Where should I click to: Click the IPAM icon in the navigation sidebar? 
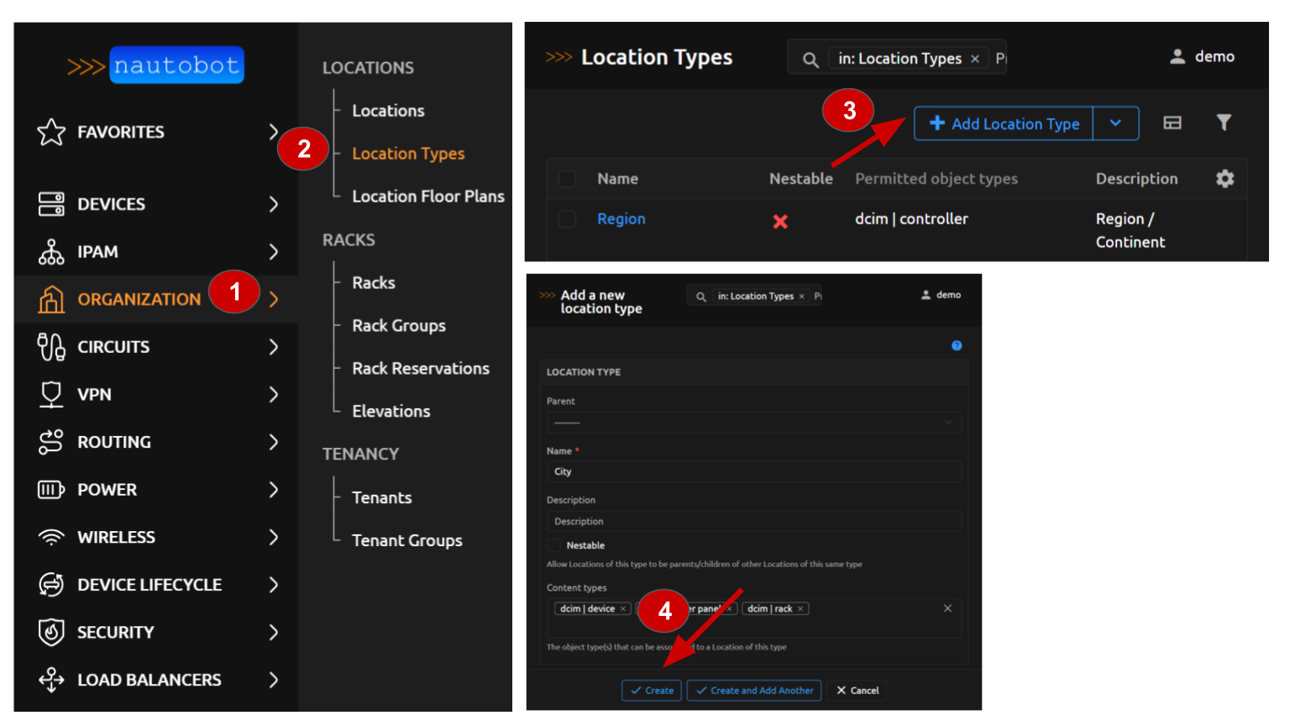[x=50, y=251]
